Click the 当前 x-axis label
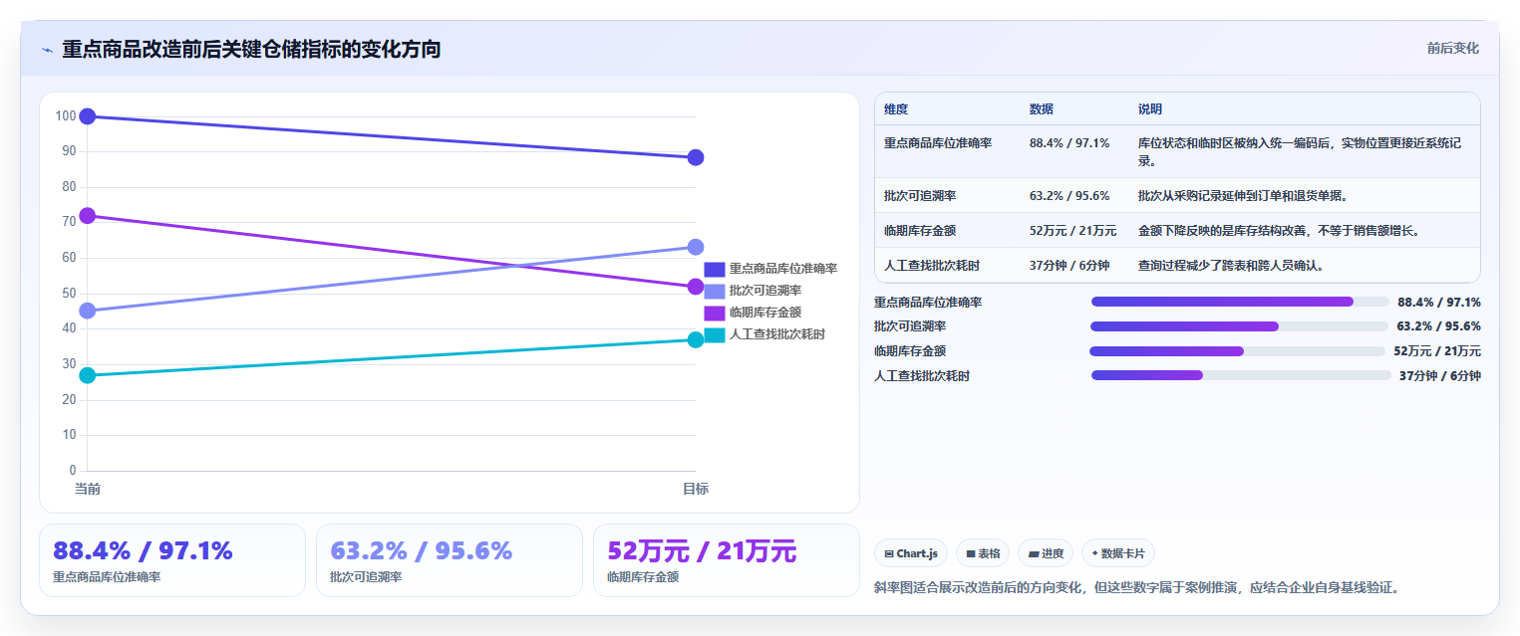The width and height of the screenshot is (1520, 636). click(x=87, y=489)
